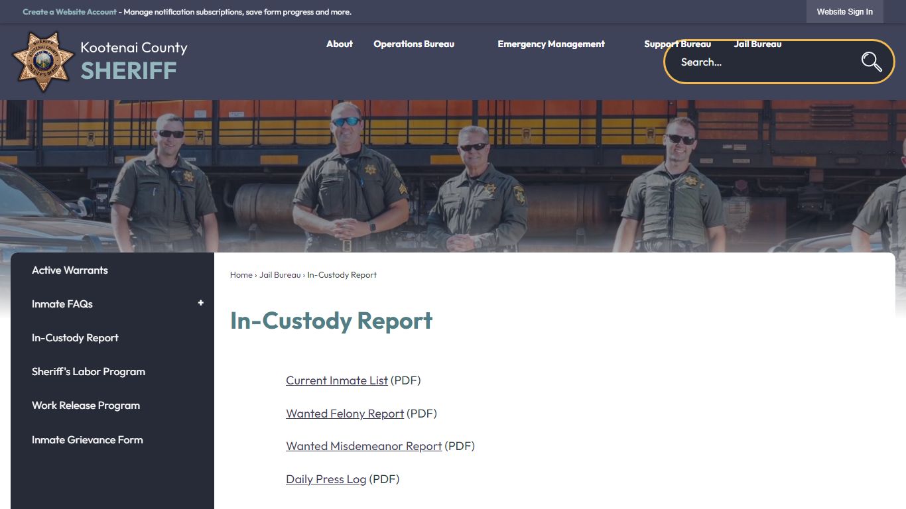Open the Wanted Misdemeanor Report PDF
Screen dimensions: 906x509
tap(363, 446)
